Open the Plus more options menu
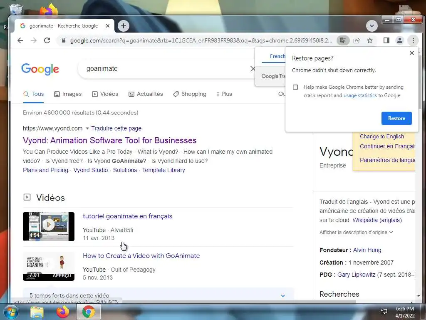The image size is (426, 320). pyautogui.click(x=224, y=94)
